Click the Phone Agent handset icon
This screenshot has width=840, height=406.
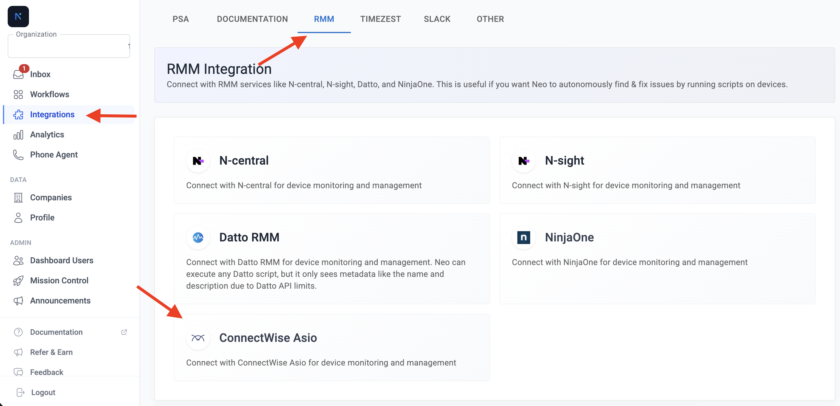18,155
